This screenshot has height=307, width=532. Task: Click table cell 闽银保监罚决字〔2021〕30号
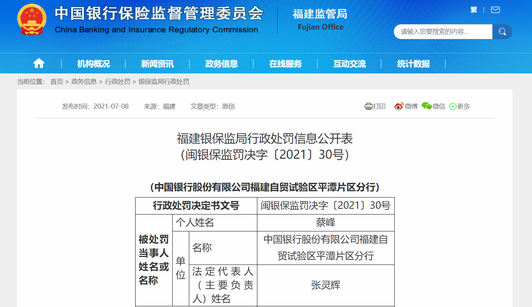tap(326, 206)
